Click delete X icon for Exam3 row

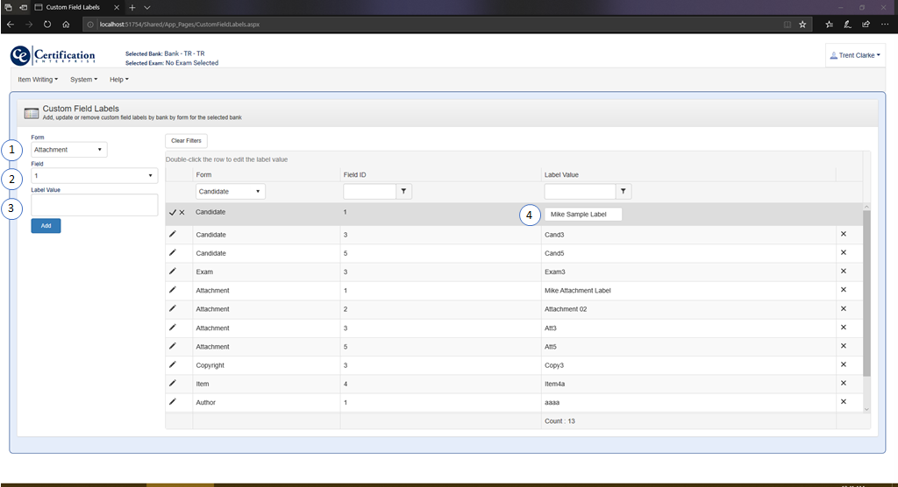[844, 272]
